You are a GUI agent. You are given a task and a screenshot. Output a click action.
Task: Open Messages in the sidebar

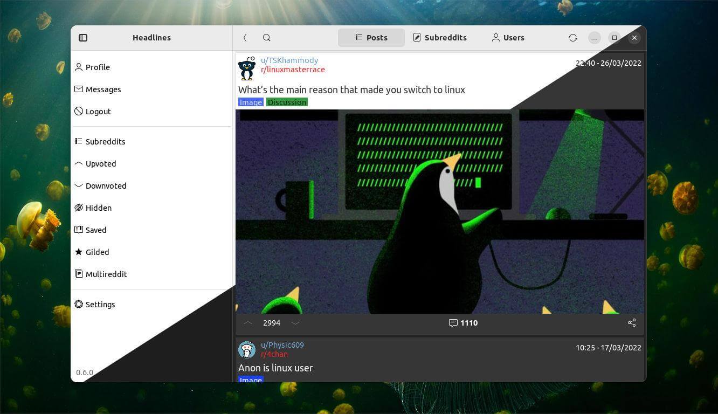(151, 89)
